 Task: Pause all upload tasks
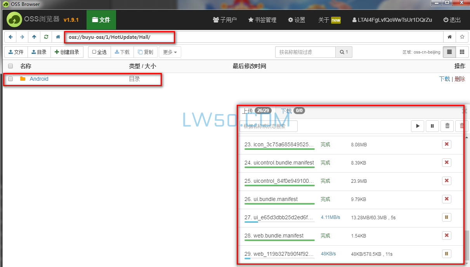pyautogui.click(x=432, y=126)
